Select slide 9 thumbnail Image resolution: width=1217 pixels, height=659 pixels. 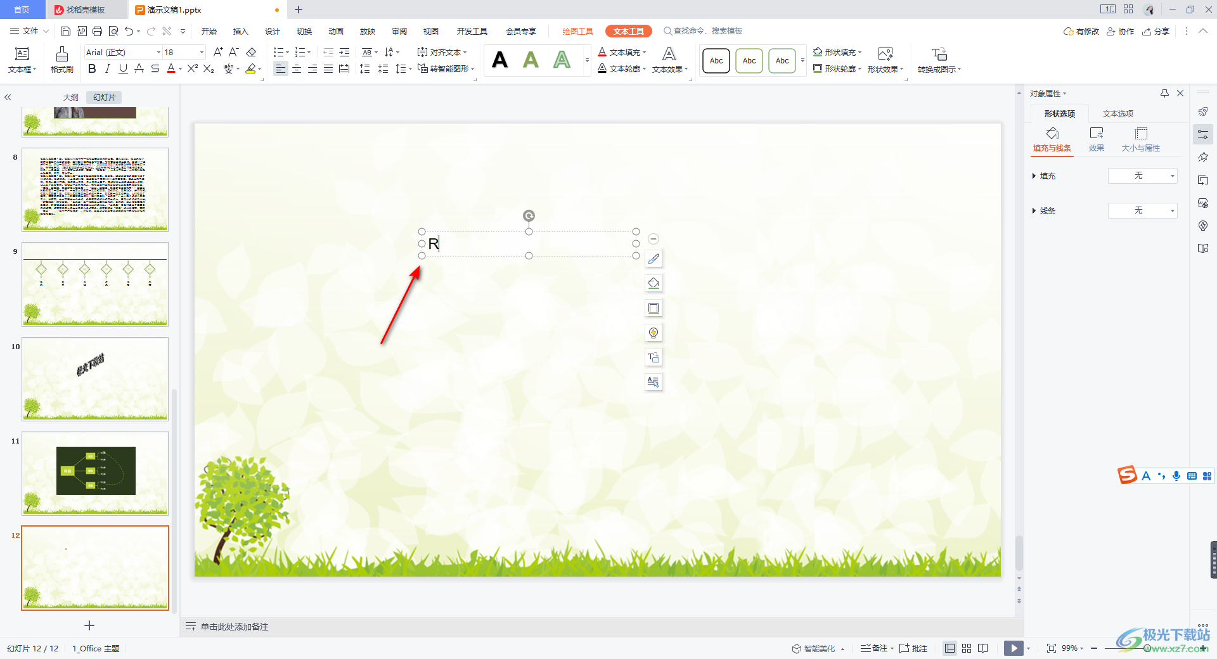coord(95,284)
